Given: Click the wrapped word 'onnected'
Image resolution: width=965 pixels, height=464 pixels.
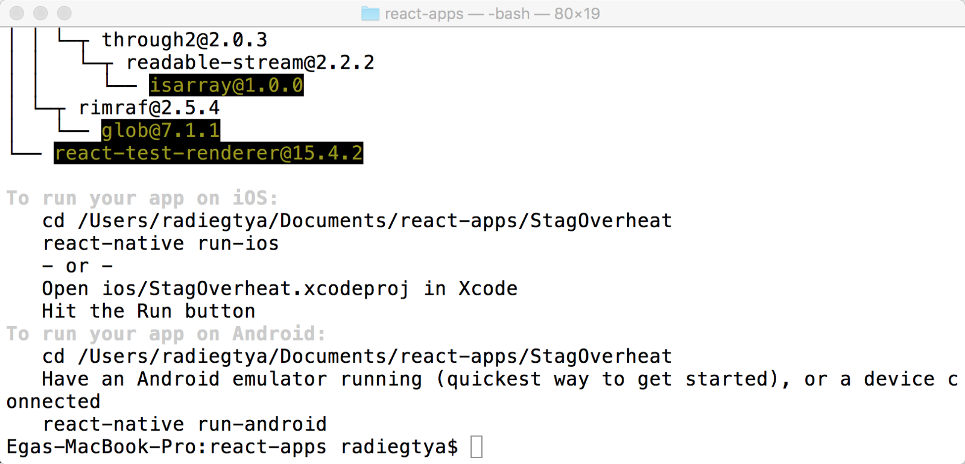Looking at the screenshot, I should tap(53, 402).
